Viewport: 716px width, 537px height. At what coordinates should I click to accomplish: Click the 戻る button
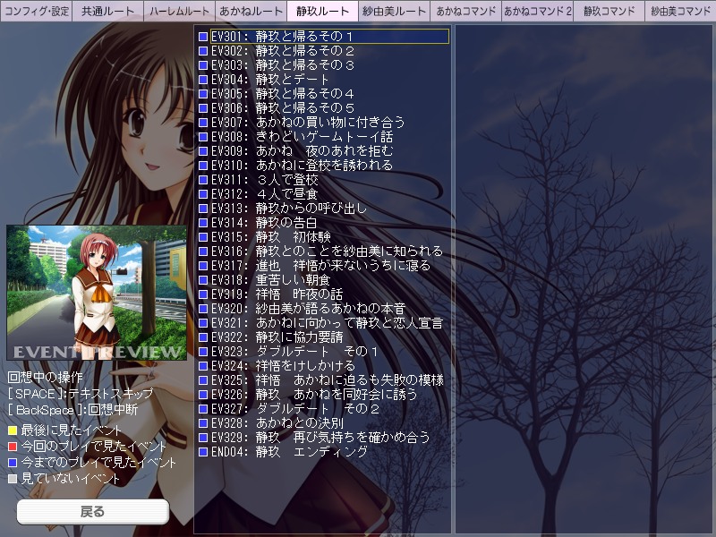tap(93, 511)
